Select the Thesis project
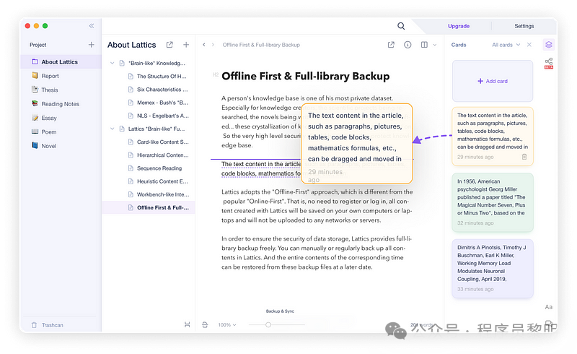577x354 pixels. pos(61,90)
